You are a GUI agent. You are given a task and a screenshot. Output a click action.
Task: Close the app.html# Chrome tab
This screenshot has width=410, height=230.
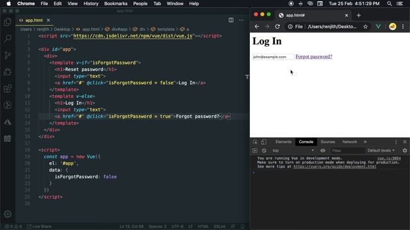(x=347, y=15)
